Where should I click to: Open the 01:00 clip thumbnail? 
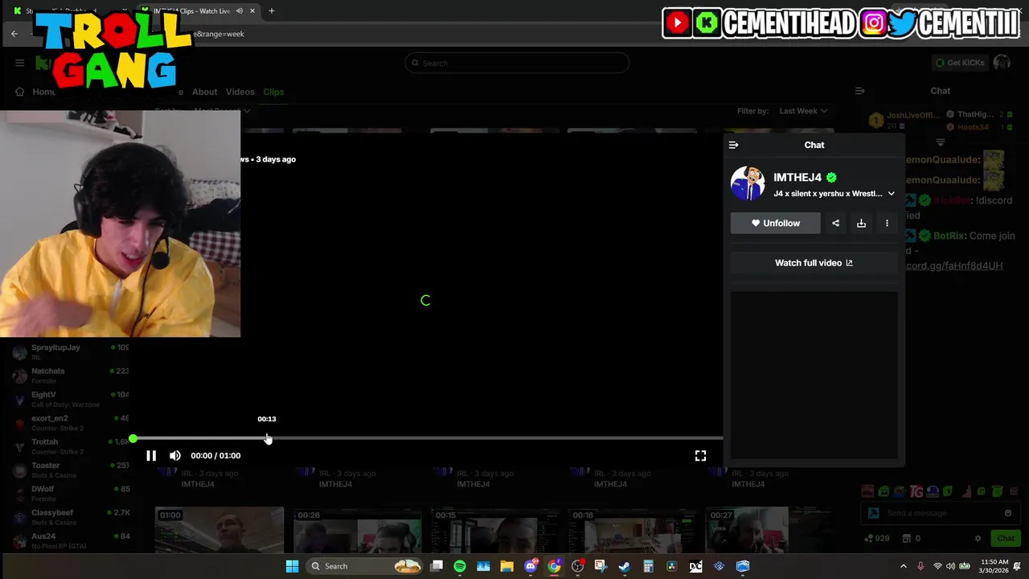pyautogui.click(x=219, y=529)
